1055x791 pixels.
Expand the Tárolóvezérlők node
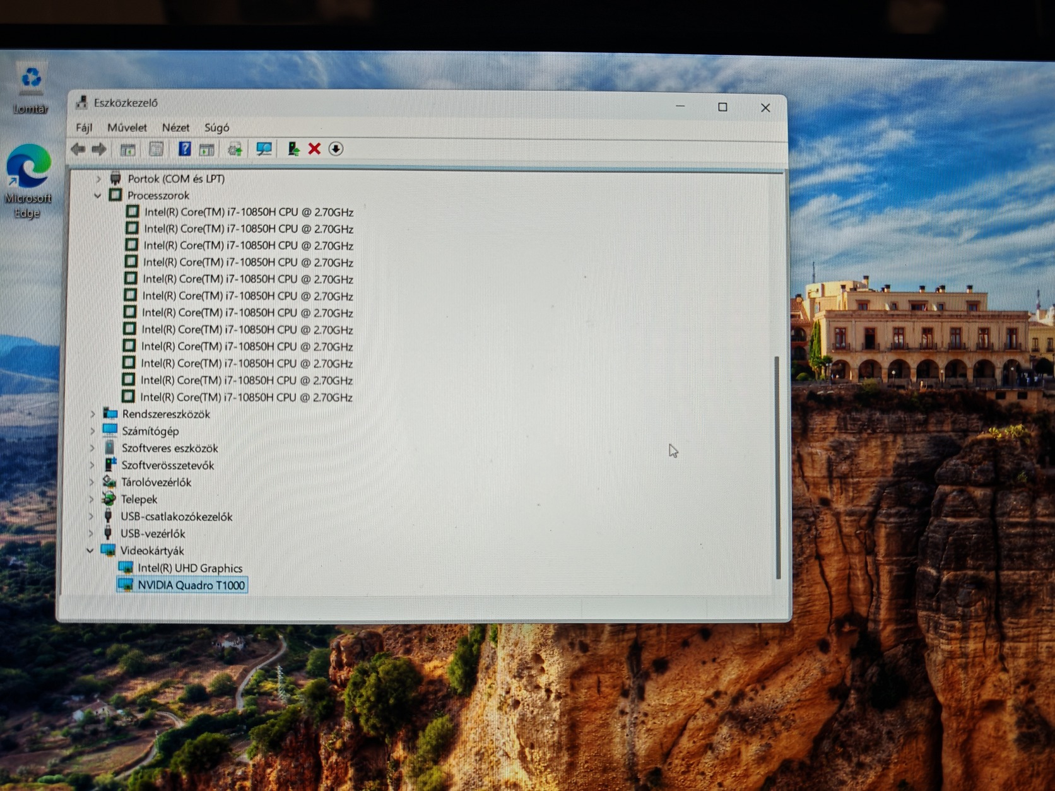tap(91, 483)
